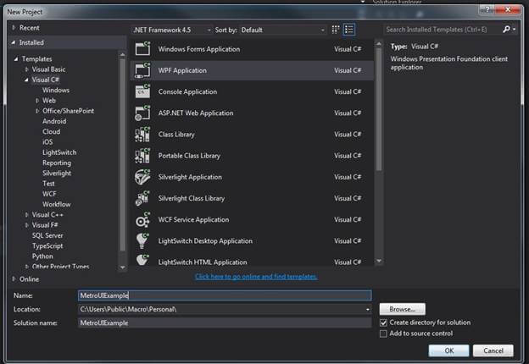529x364 pixels.
Task: Click the Search Installed Templates box
Action: [442, 30]
